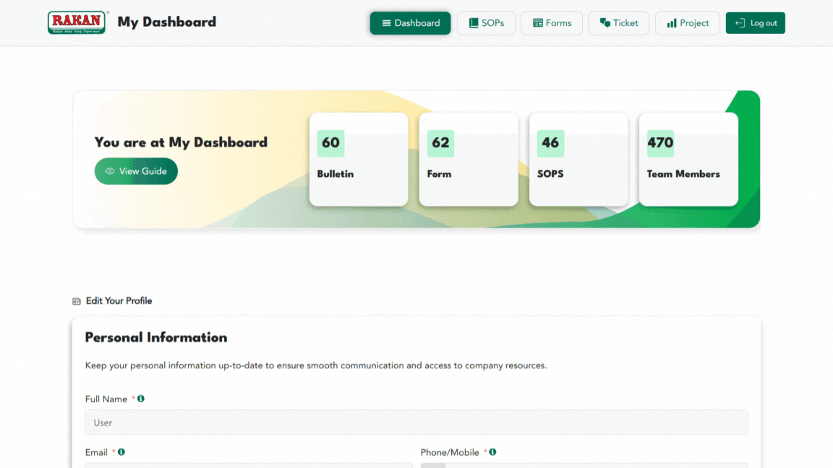Open the Bulletin stat card
The image size is (833, 468).
coord(359,159)
